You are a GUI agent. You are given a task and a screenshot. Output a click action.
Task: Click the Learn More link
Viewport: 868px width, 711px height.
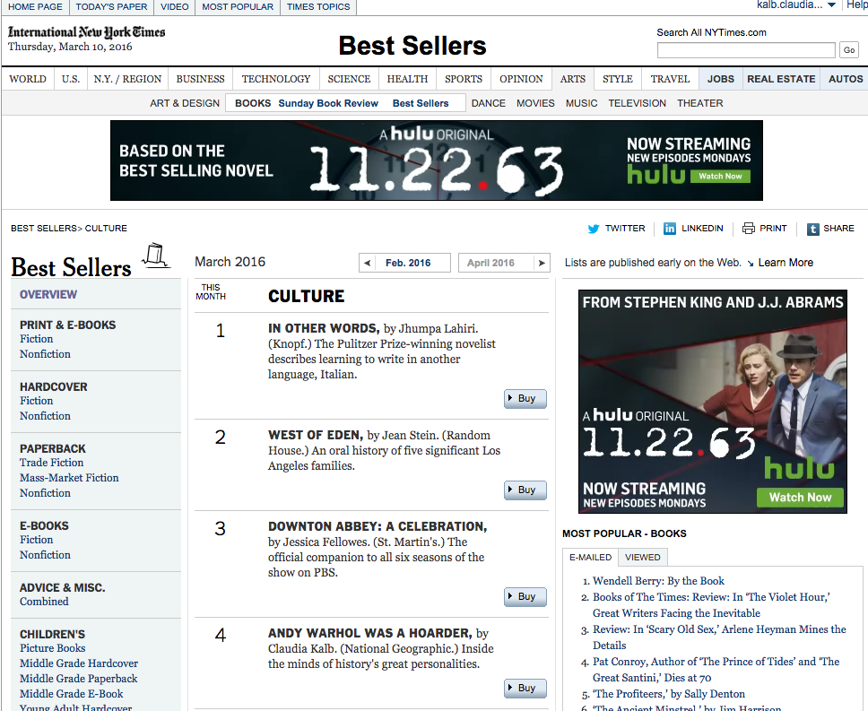click(786, 263)
